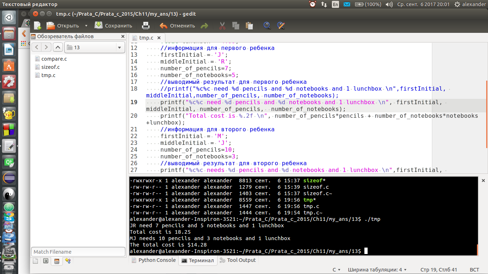This screenshot has height=274, width=488.
Task: Open the clock showing Ср. сент. 6 2017
Action: 423,4
